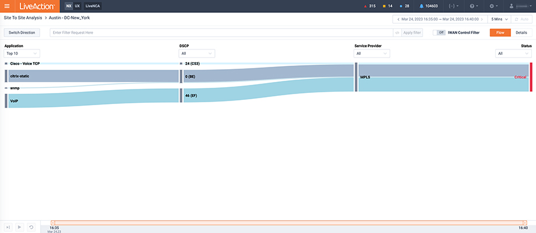This screenshot has width=536, height=233.
Task: Select the Flow view tab
Action: pyautogui.click(x=500, y=33)
